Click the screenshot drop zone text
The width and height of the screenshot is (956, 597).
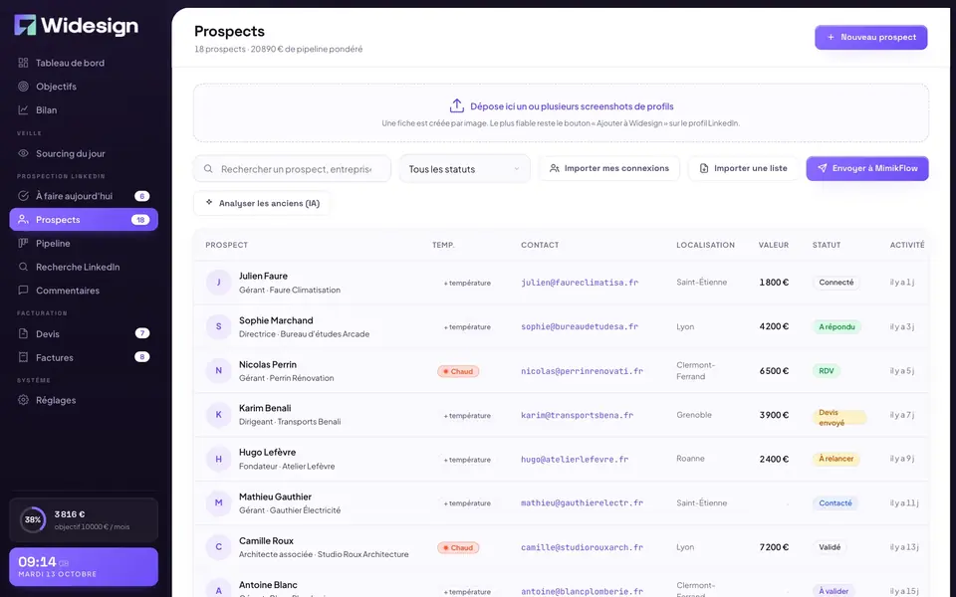coord(572,106)
